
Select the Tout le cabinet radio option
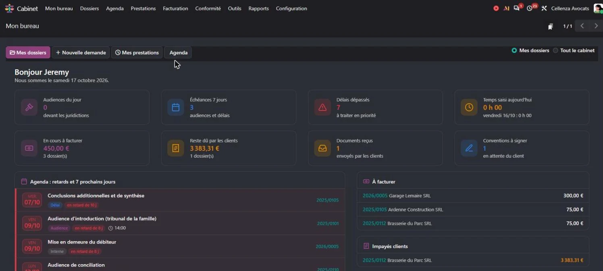click(555, 50)
